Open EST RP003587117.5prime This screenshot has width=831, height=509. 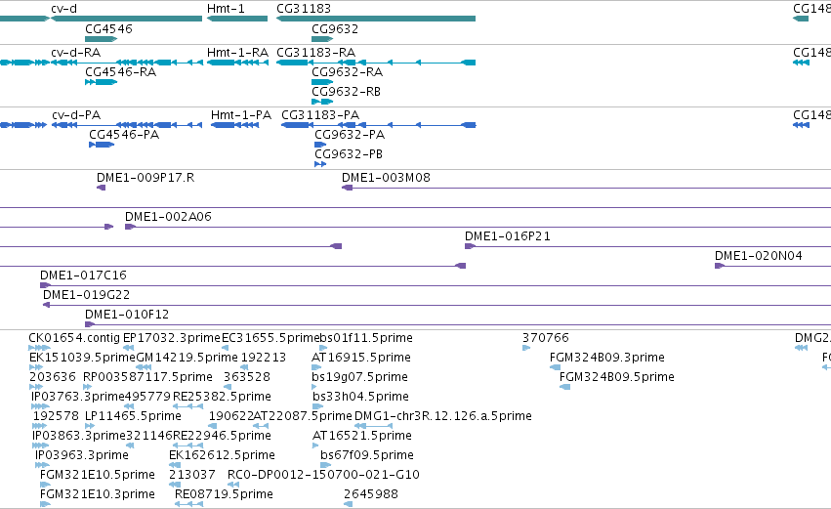click(88, 387)
